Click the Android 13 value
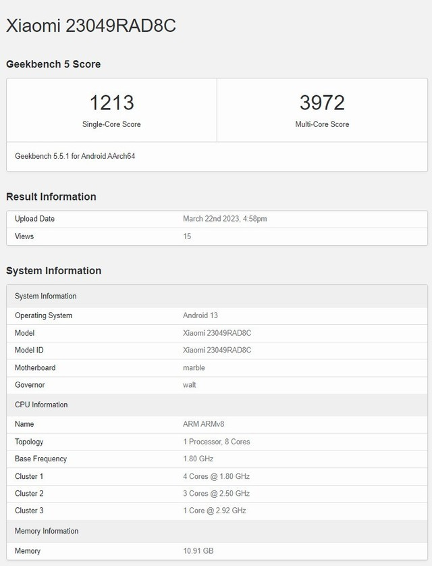Screen dimensions: 432x566 point(200,315)
